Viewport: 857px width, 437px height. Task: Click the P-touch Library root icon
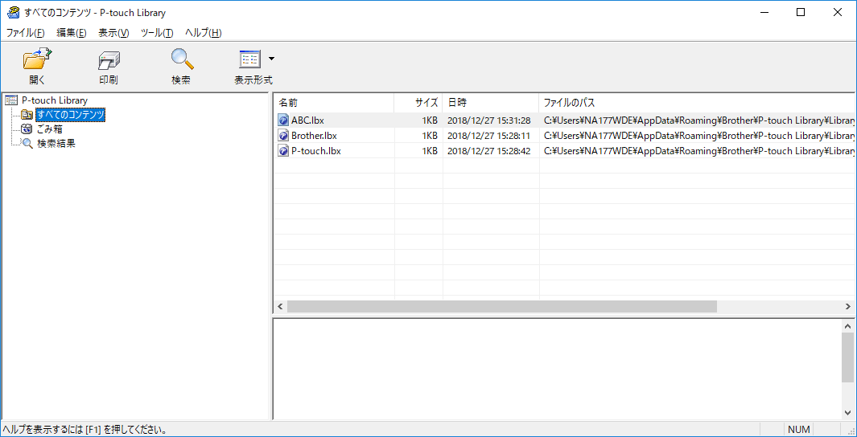[x=11, y=100]
